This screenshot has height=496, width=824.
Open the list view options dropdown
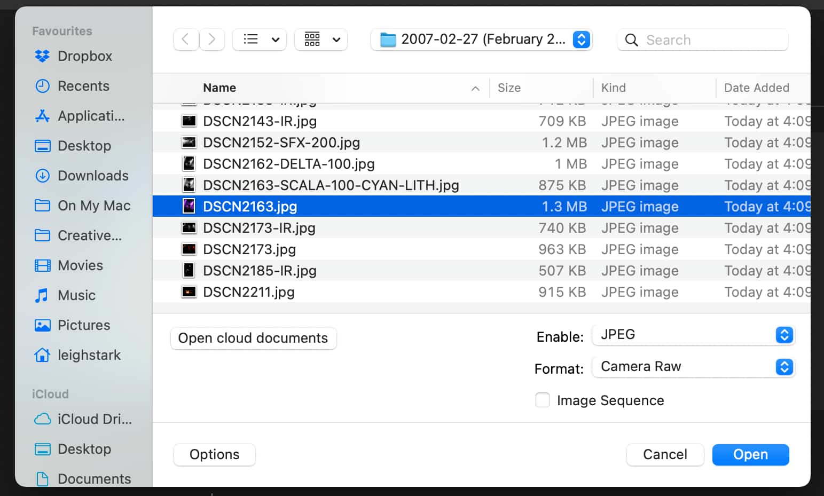click(x=260, y=40)
